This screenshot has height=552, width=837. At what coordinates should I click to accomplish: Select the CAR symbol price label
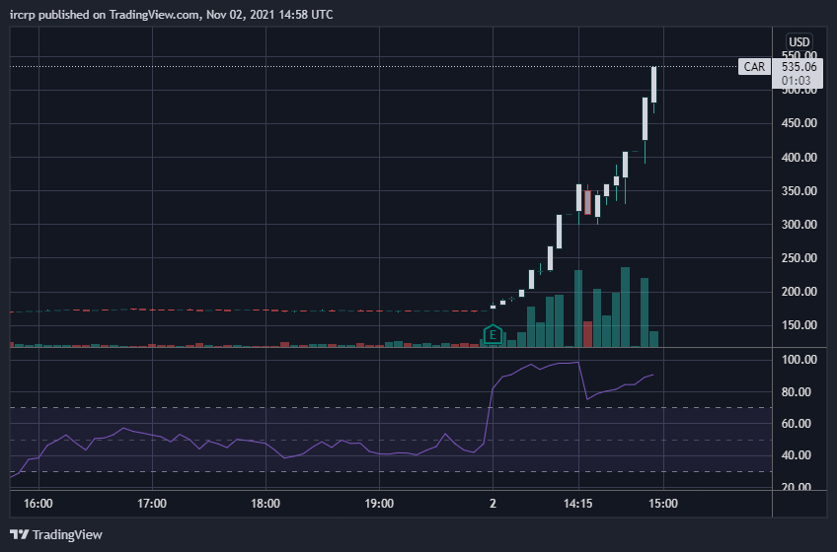pos(754,67)
